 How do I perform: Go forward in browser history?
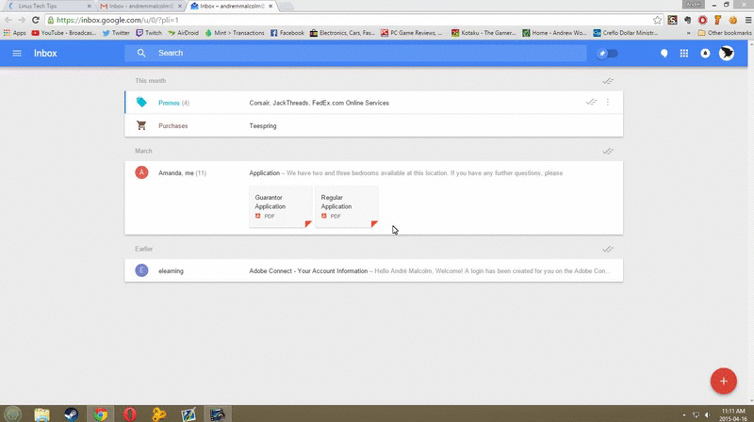click(x=22, y=20)
